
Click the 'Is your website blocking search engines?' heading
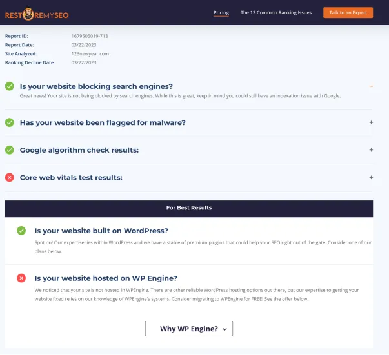96,86
